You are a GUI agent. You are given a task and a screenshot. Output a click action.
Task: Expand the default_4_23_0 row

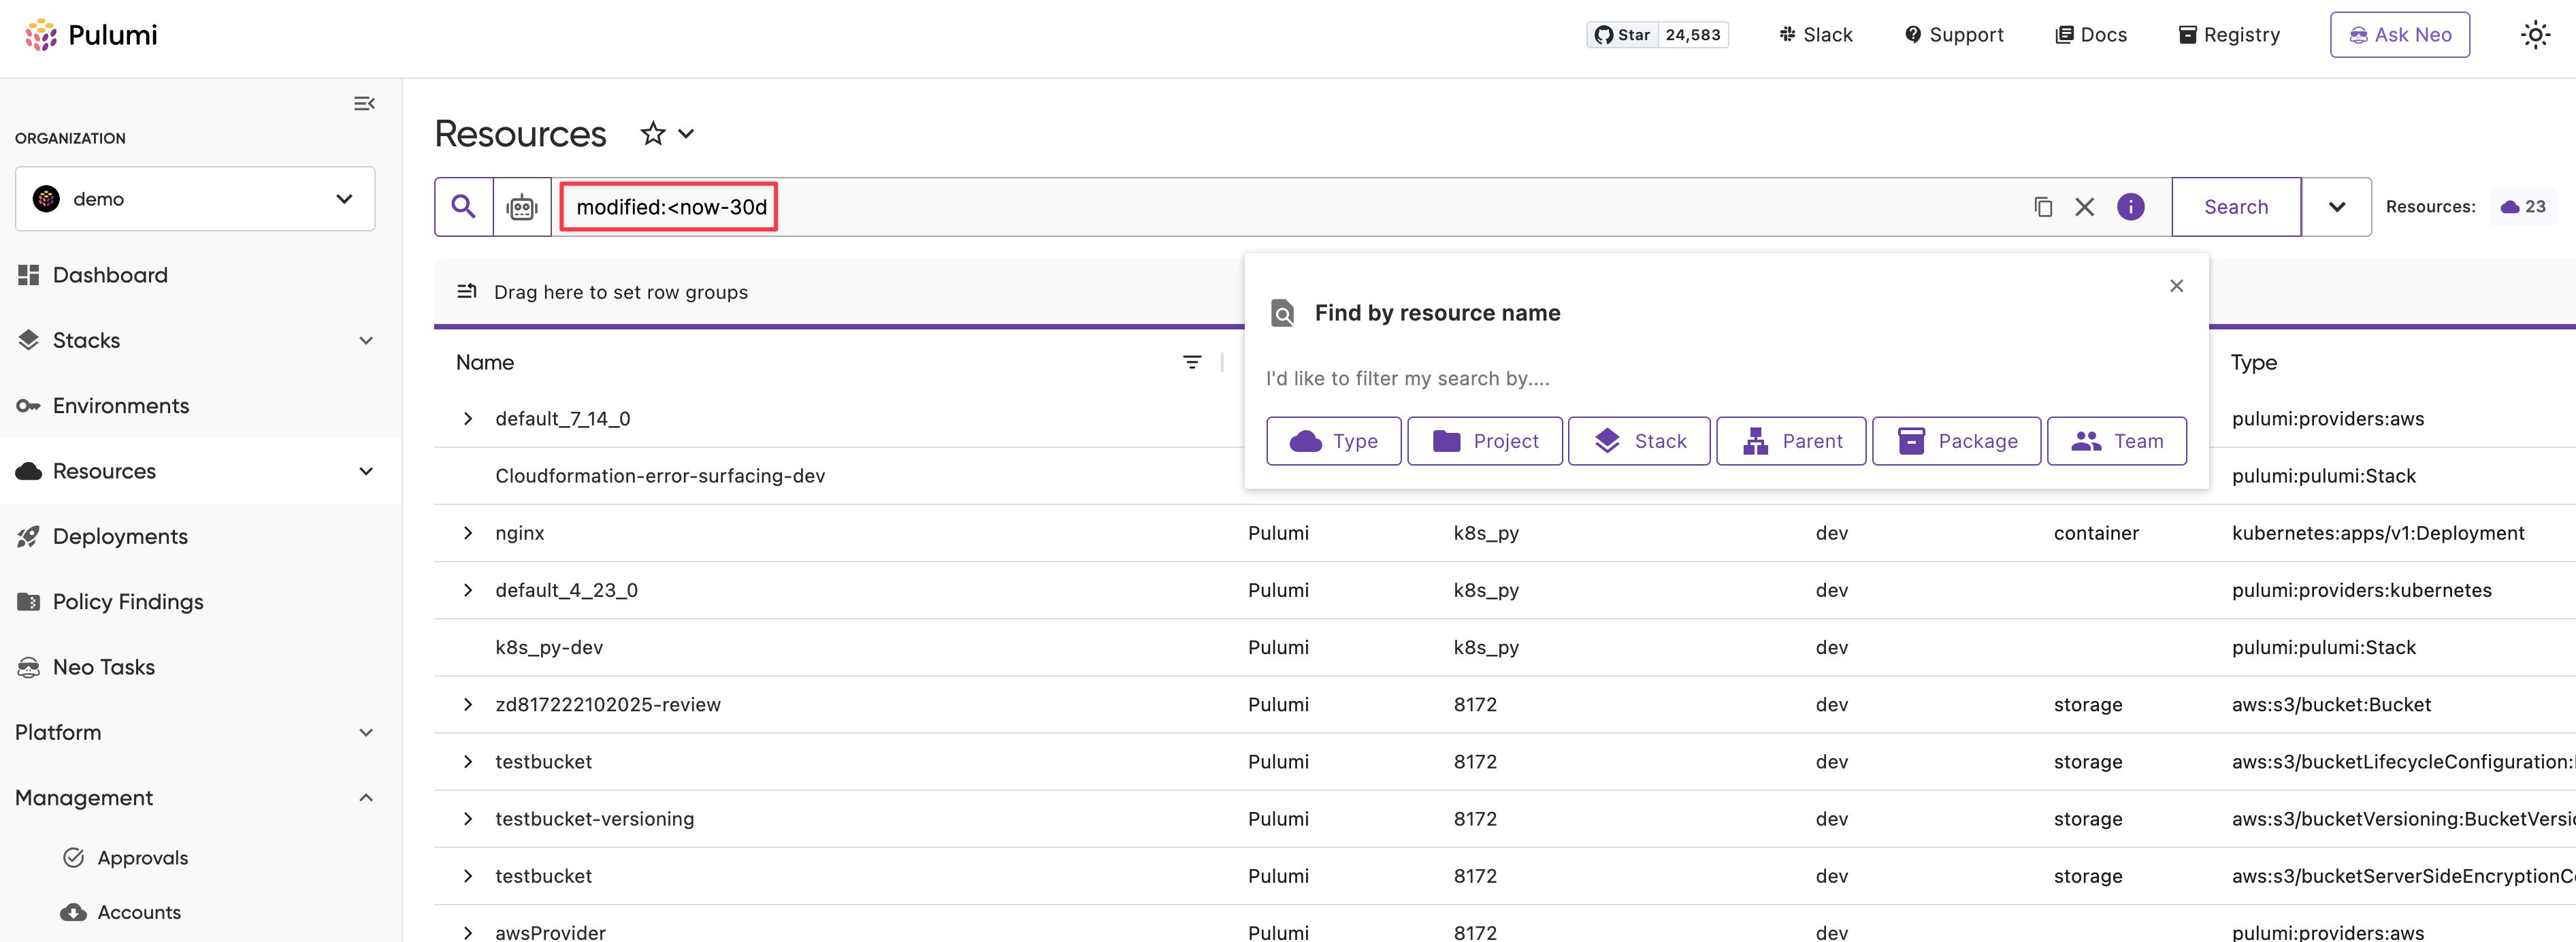point(468,590)
